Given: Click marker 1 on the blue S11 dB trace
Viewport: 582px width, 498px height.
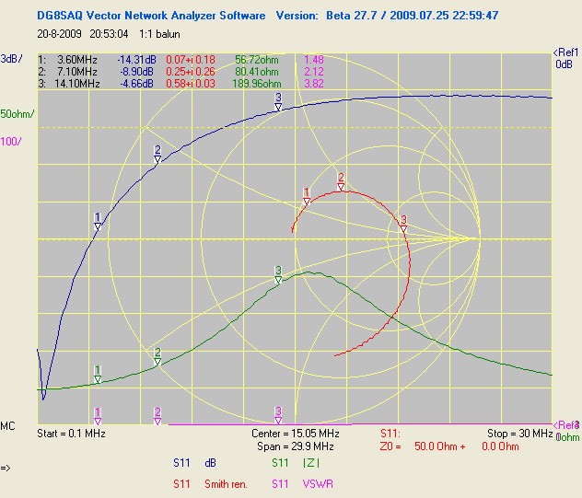Looking at the screenshot, I should [98, 220].
